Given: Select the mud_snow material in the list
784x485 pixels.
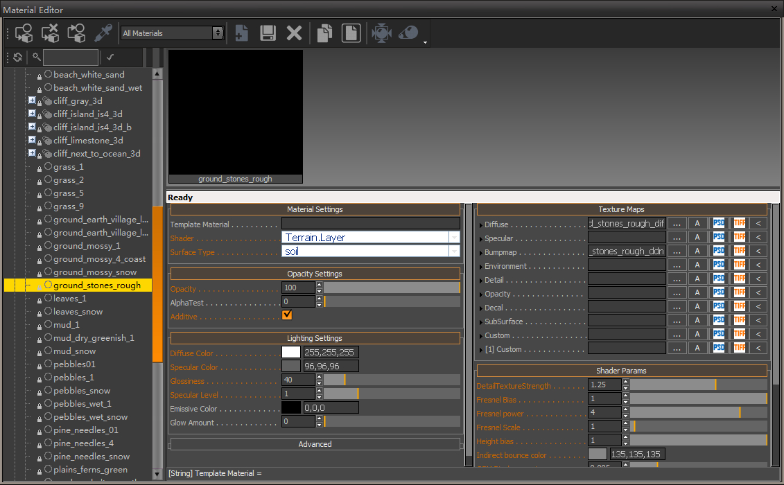Looking at the screenshot, I should click(x=74, y=351).
